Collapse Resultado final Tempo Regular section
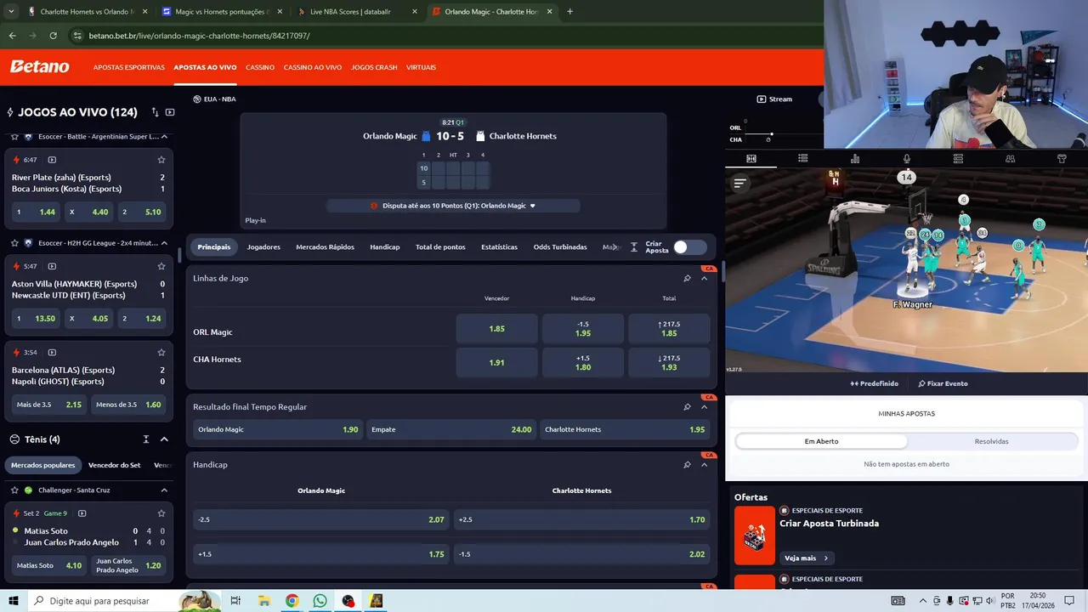This screenshot has width=1088, height=612. (704, 407)
